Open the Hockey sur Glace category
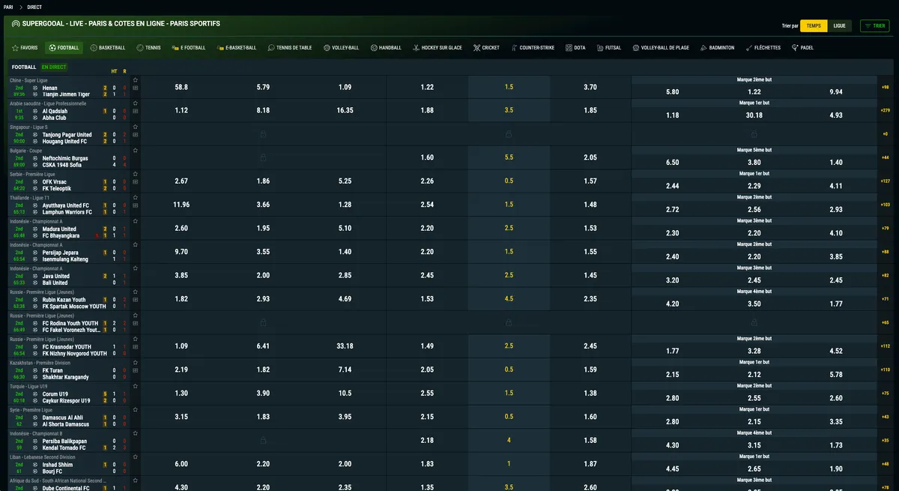Screen dimensions: 899x491 click(x=436, y=48)
